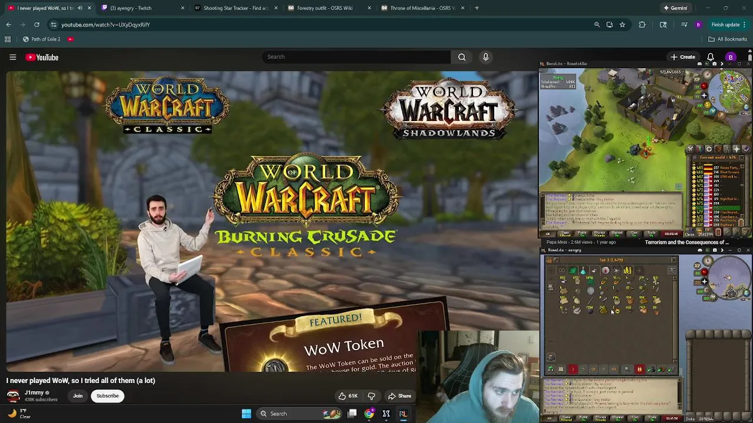Bookmark this page with the star icon
Viewport: 753px width, 423px height.
click(622, 25)
